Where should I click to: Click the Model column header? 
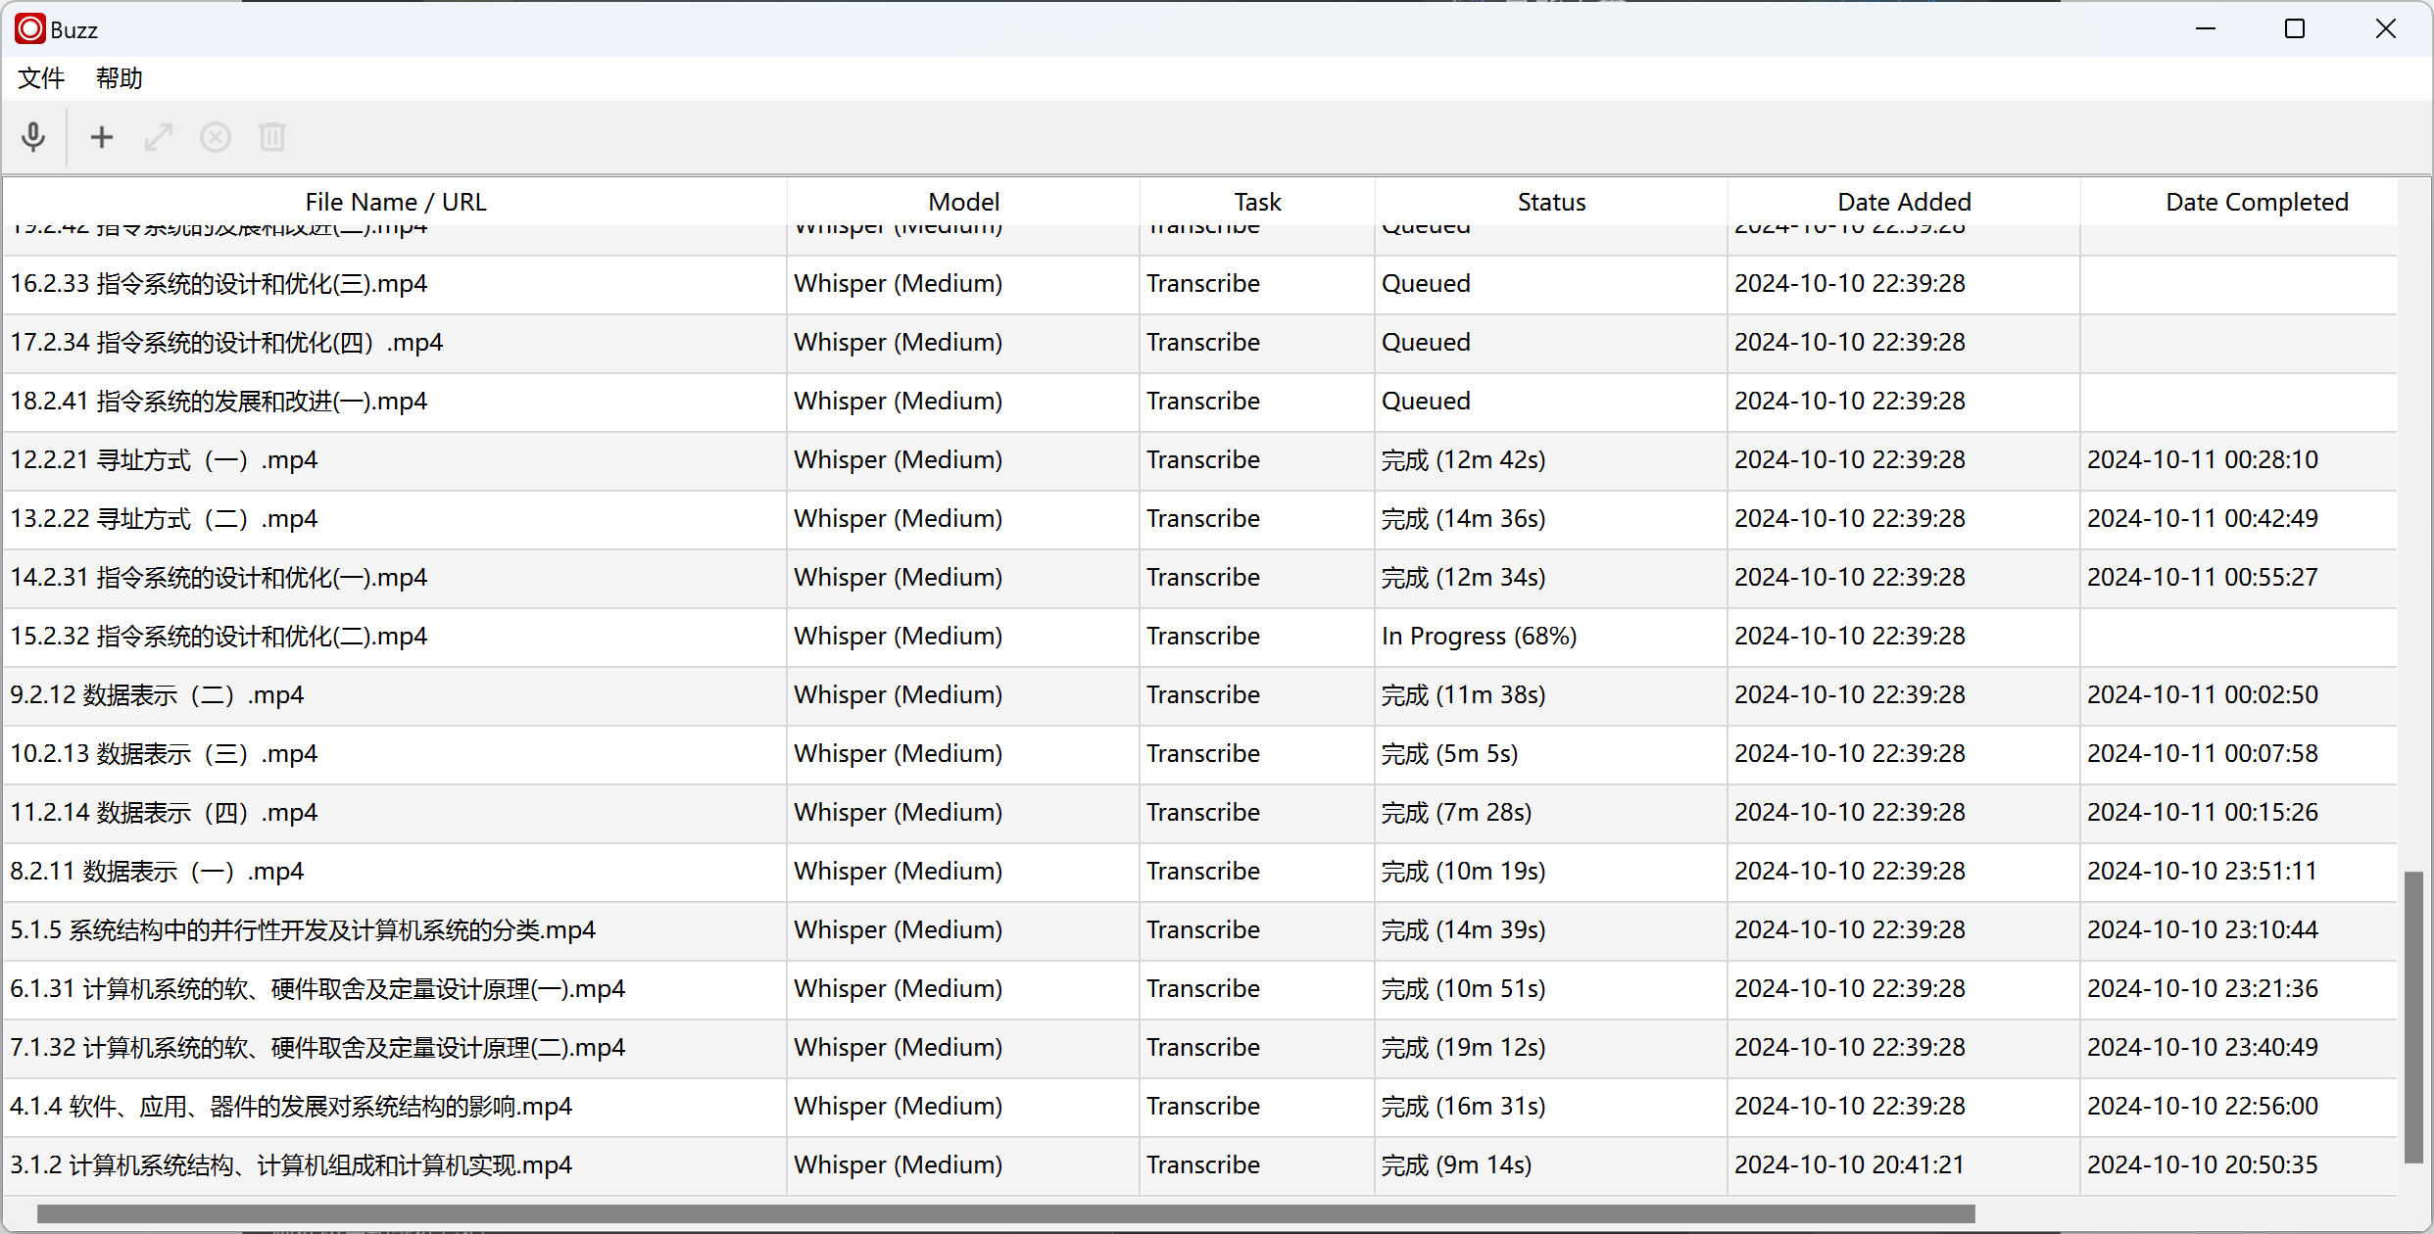pyautogui.click(x=963, y=202)
